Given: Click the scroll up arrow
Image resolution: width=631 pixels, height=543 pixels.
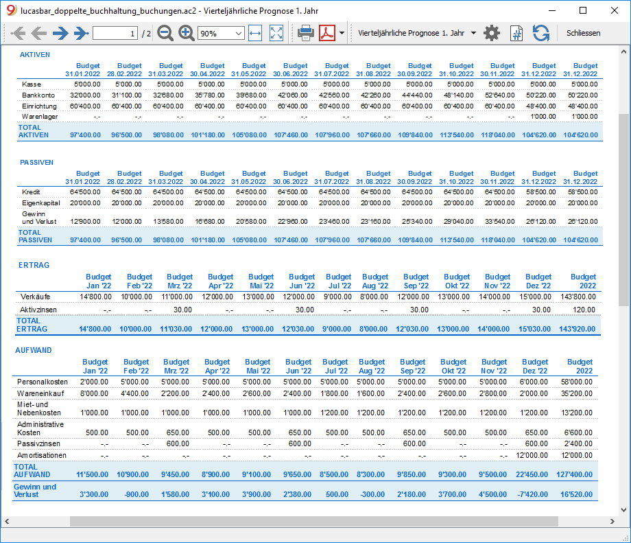Looking at the screenshot, I should click(623, 51).
